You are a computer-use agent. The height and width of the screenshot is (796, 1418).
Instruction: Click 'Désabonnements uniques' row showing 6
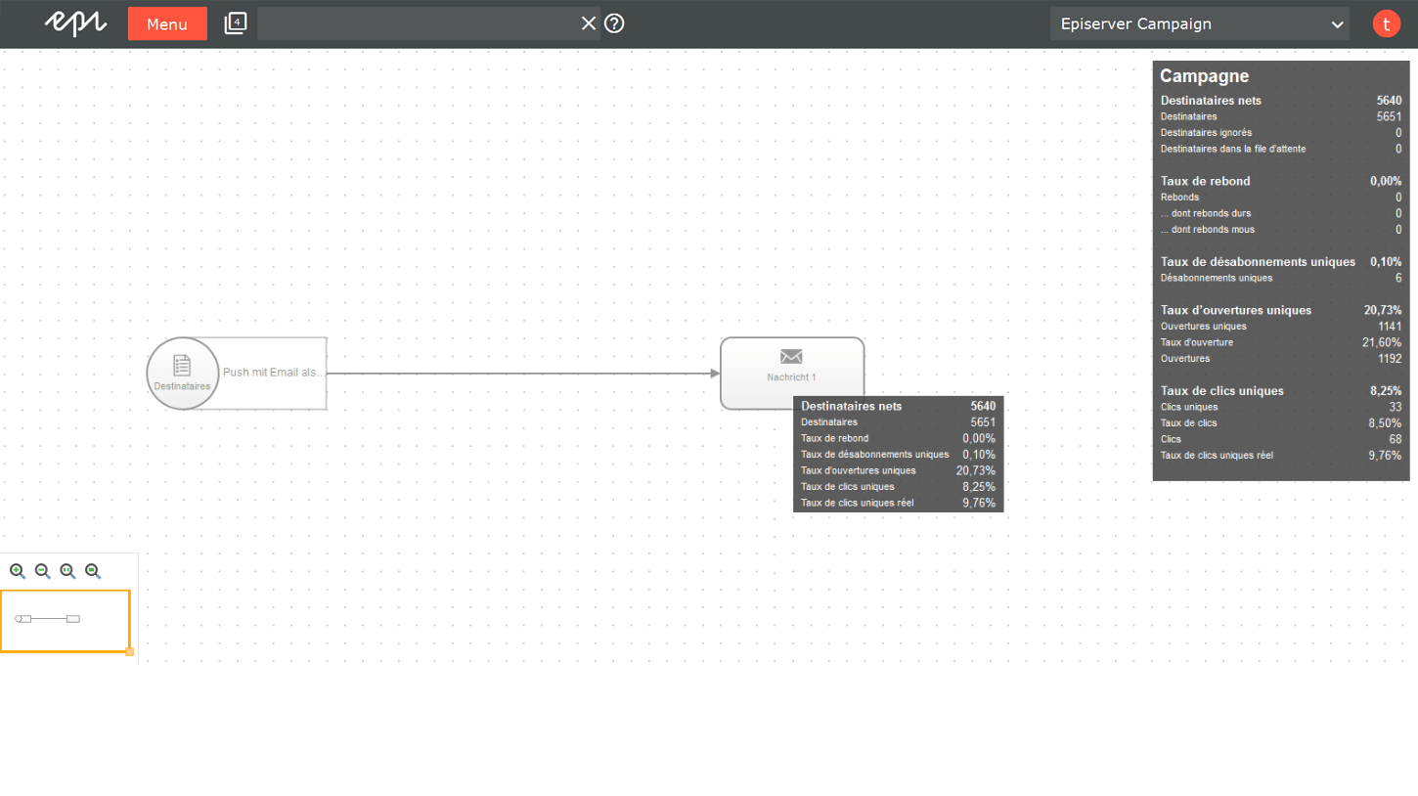pos(1281,278)
